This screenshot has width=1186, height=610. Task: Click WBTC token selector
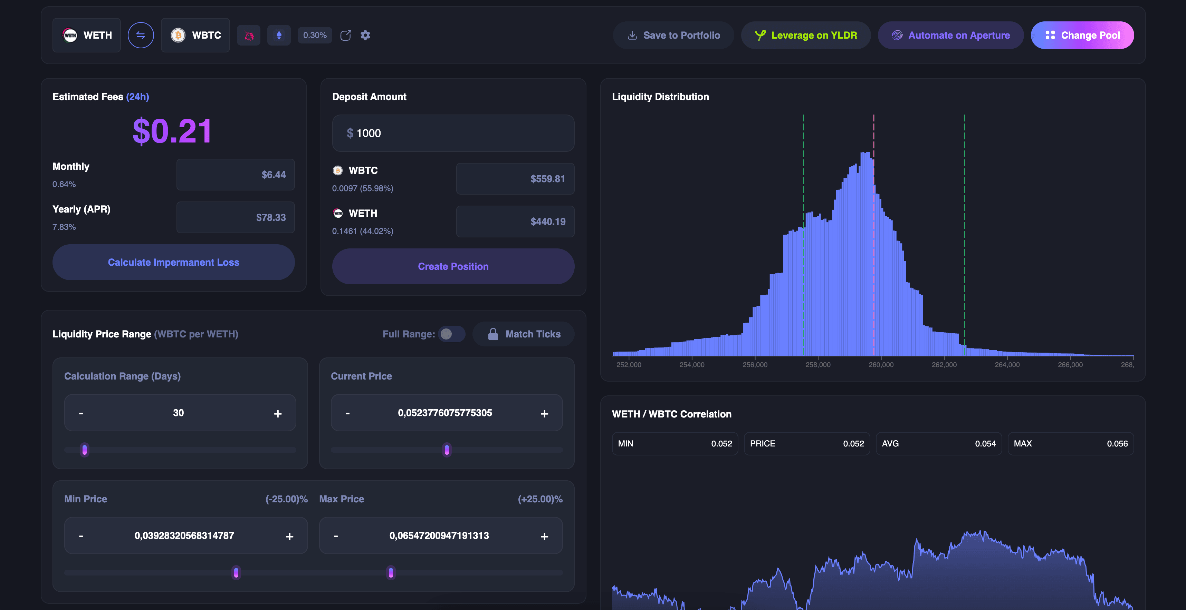(x=195, y=35)
